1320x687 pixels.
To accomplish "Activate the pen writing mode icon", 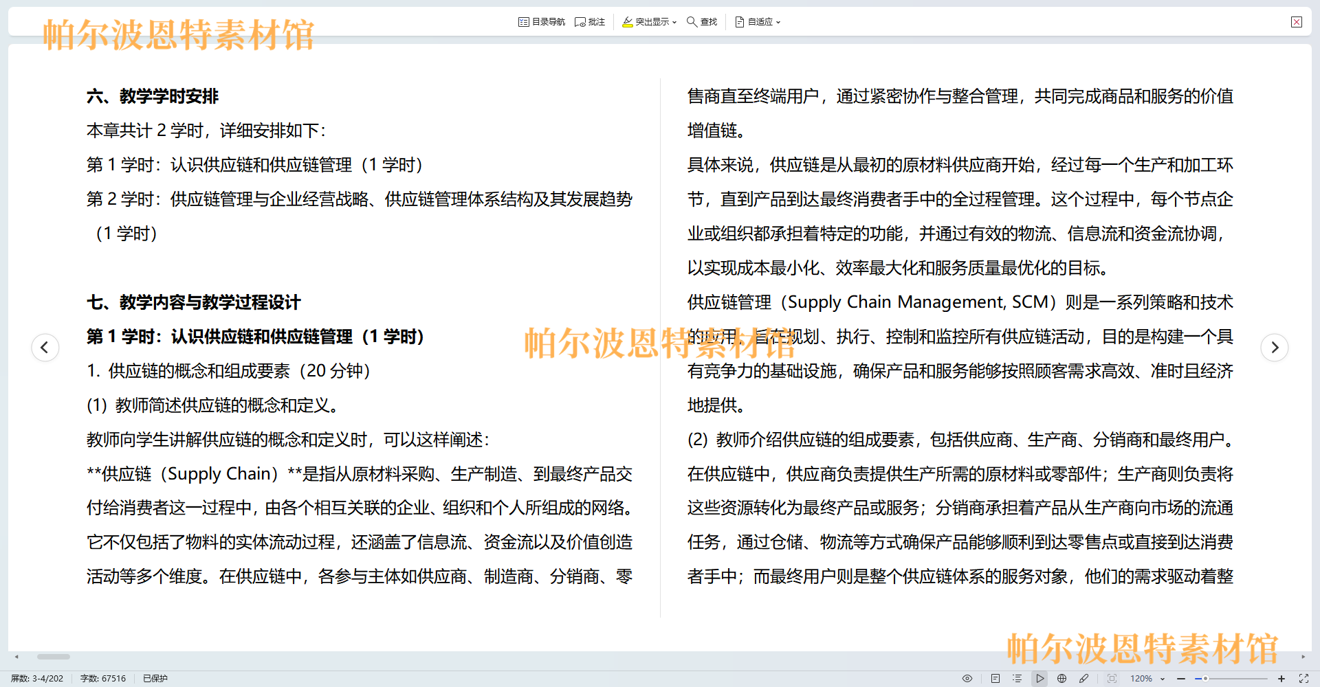I will [x=1084, y=678].
